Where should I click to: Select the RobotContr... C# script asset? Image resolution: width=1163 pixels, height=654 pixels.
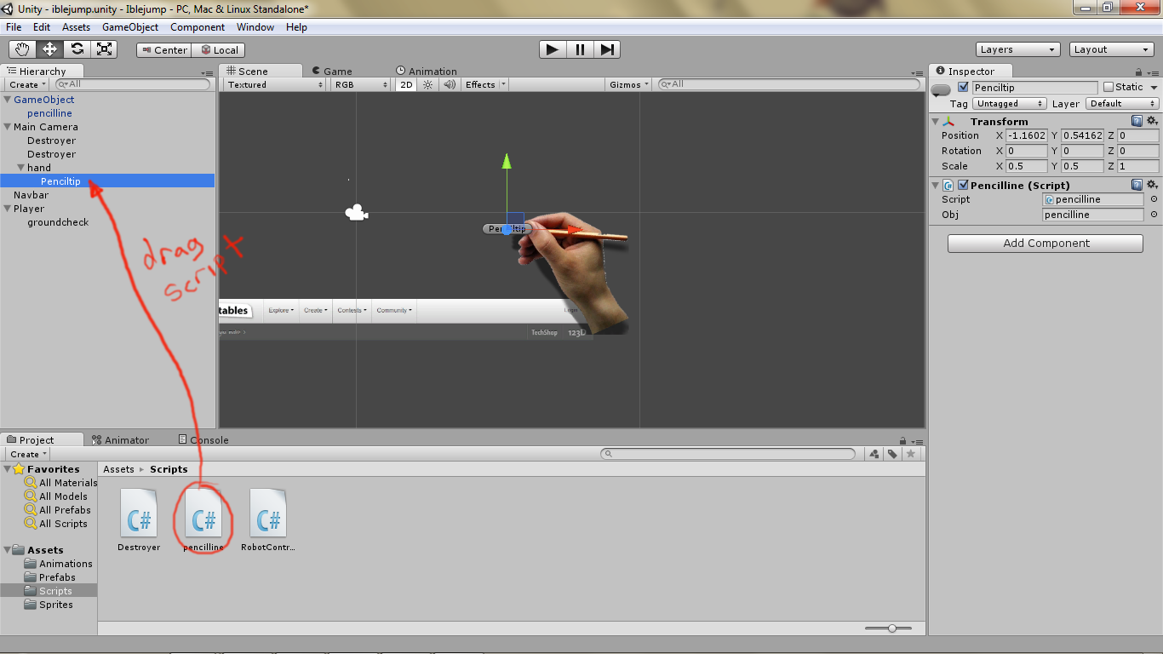tap(268, 520)
